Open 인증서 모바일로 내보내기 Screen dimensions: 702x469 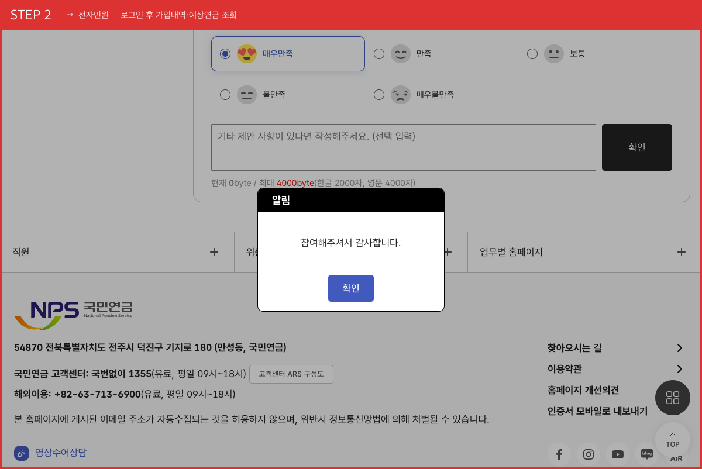tap(597, 411)
